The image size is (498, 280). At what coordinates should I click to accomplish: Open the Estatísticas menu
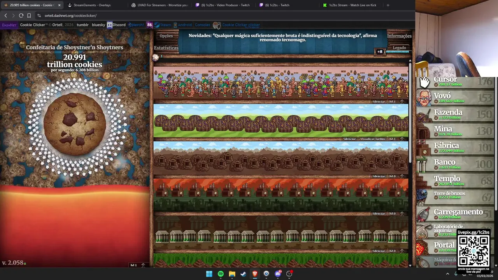pos(166,48)
